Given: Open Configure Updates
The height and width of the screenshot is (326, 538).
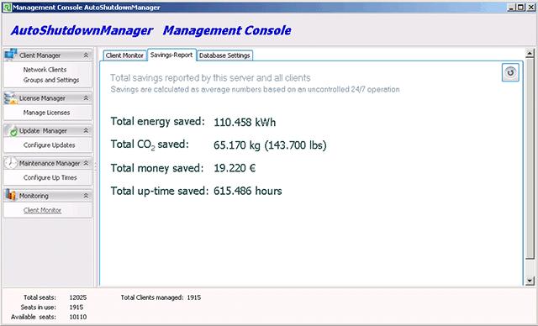Looking at the screenshot, I should point(49,145).
